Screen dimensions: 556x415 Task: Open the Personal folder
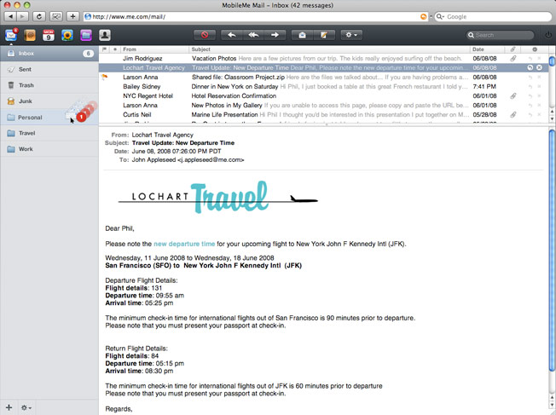pos(49,118)
